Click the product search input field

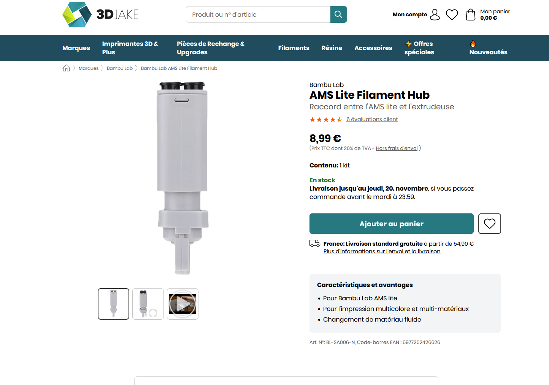point(258,14)
